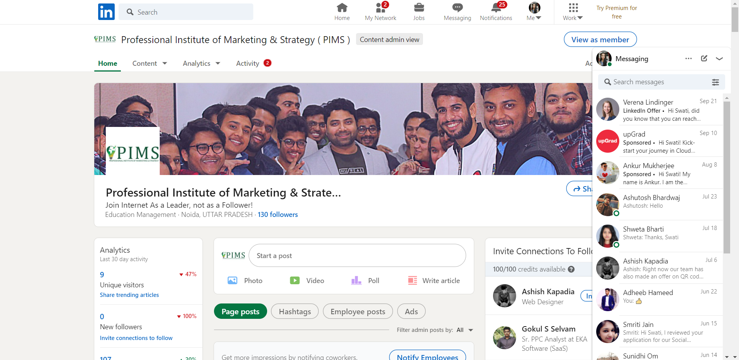Click Try Premium for free link

tap(617, 12)
